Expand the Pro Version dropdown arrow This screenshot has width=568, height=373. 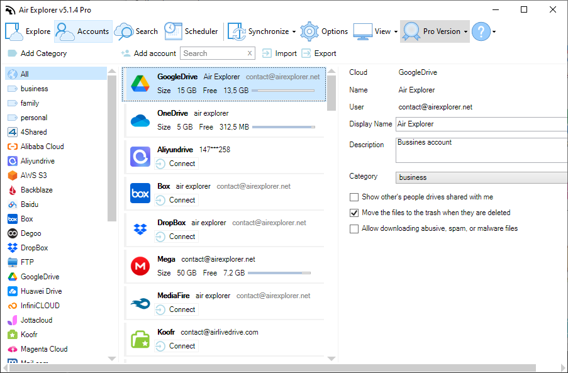[x=465, y=31]
